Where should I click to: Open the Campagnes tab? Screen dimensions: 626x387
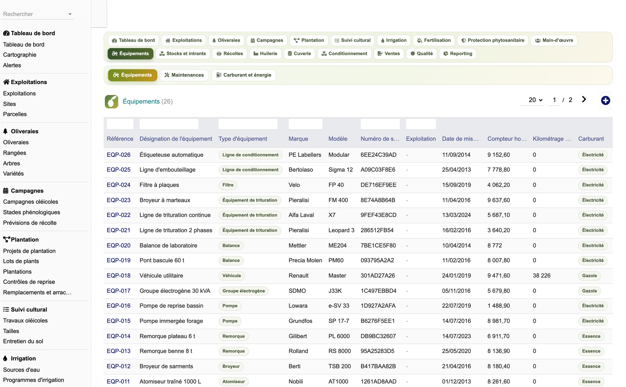[x=267, y=40]
